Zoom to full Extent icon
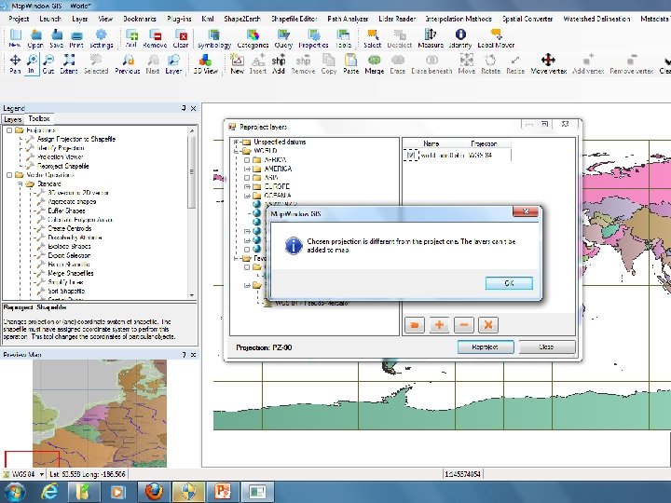Screen dimensions: 671x503 (69, 63)
